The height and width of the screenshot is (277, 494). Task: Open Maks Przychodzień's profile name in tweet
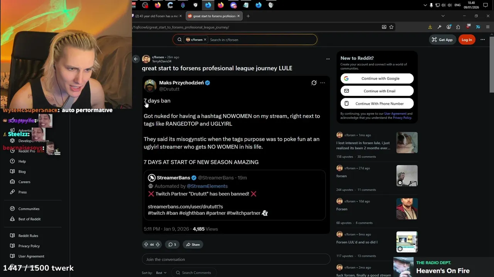tap(181, 83)
